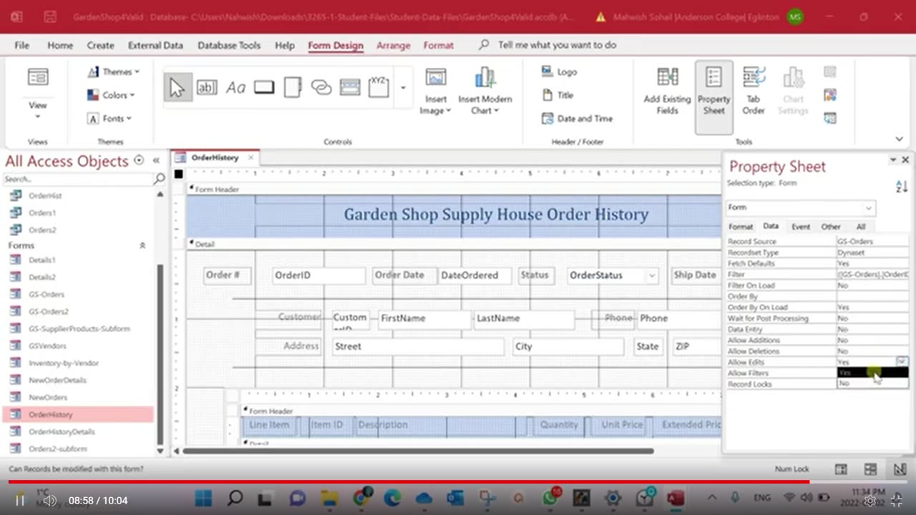Pause the video playback
This screenshot has height=515, width=916.
[20, 501]
